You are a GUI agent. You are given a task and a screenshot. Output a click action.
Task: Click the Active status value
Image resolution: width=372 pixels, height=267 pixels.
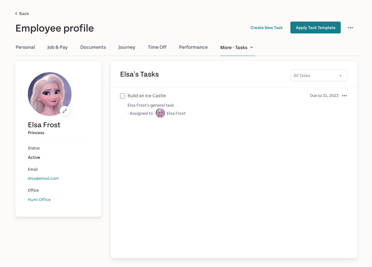click(x=34, y=157)
